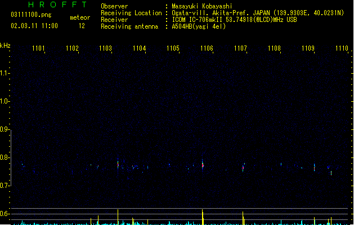Click the meteor label
The image size is (354, 225).
point(80,17)
